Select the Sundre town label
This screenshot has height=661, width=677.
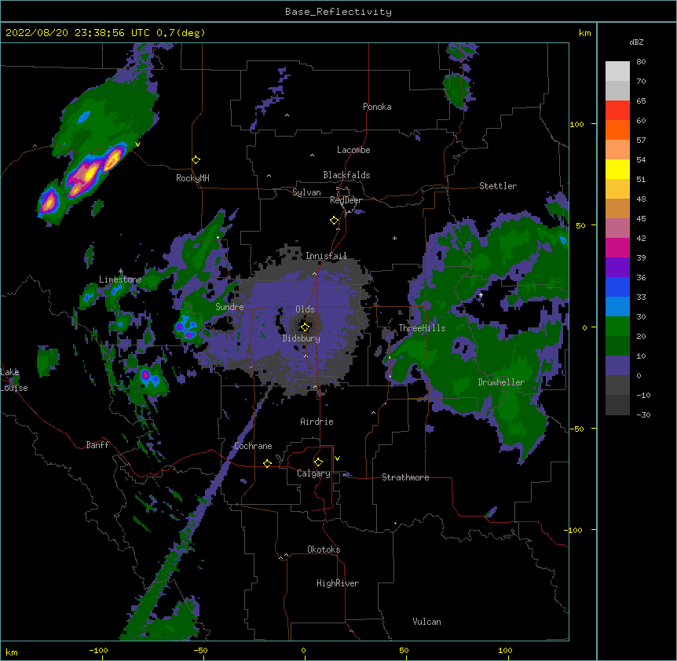click(x=229, y=307)
